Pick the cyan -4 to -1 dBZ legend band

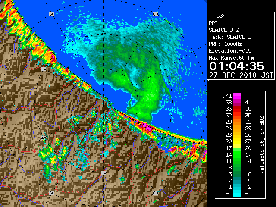[x=237, y=193]
